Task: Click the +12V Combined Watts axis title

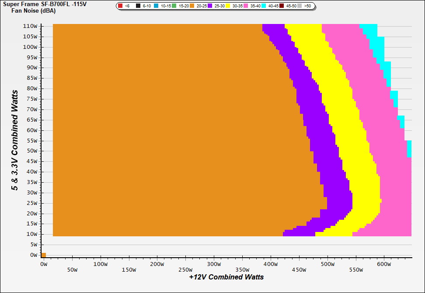Action: tap(226, 277)
